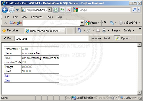The image size is (143, 101).
Task: Stop loading with the red X icon
Action: 69,10
